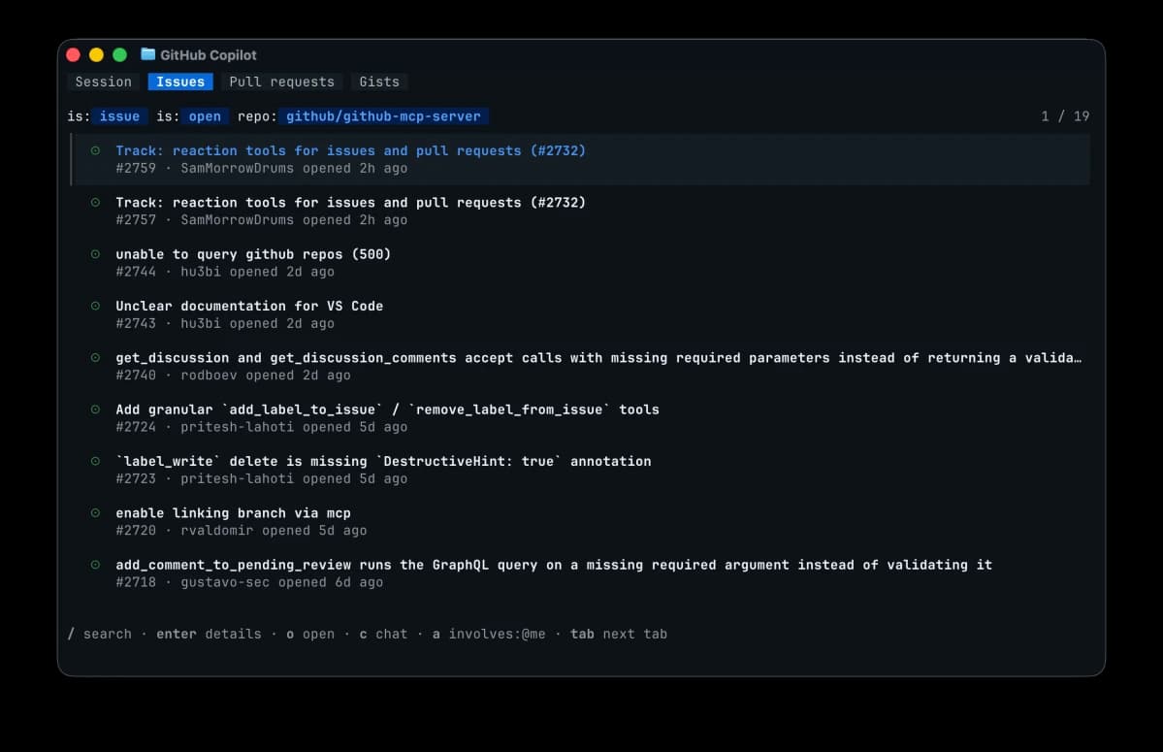Click '#2759 · SamMorrowDrums opened 2h ago' line
Viewport: 1163px width, 752px height.
point(261,168)
